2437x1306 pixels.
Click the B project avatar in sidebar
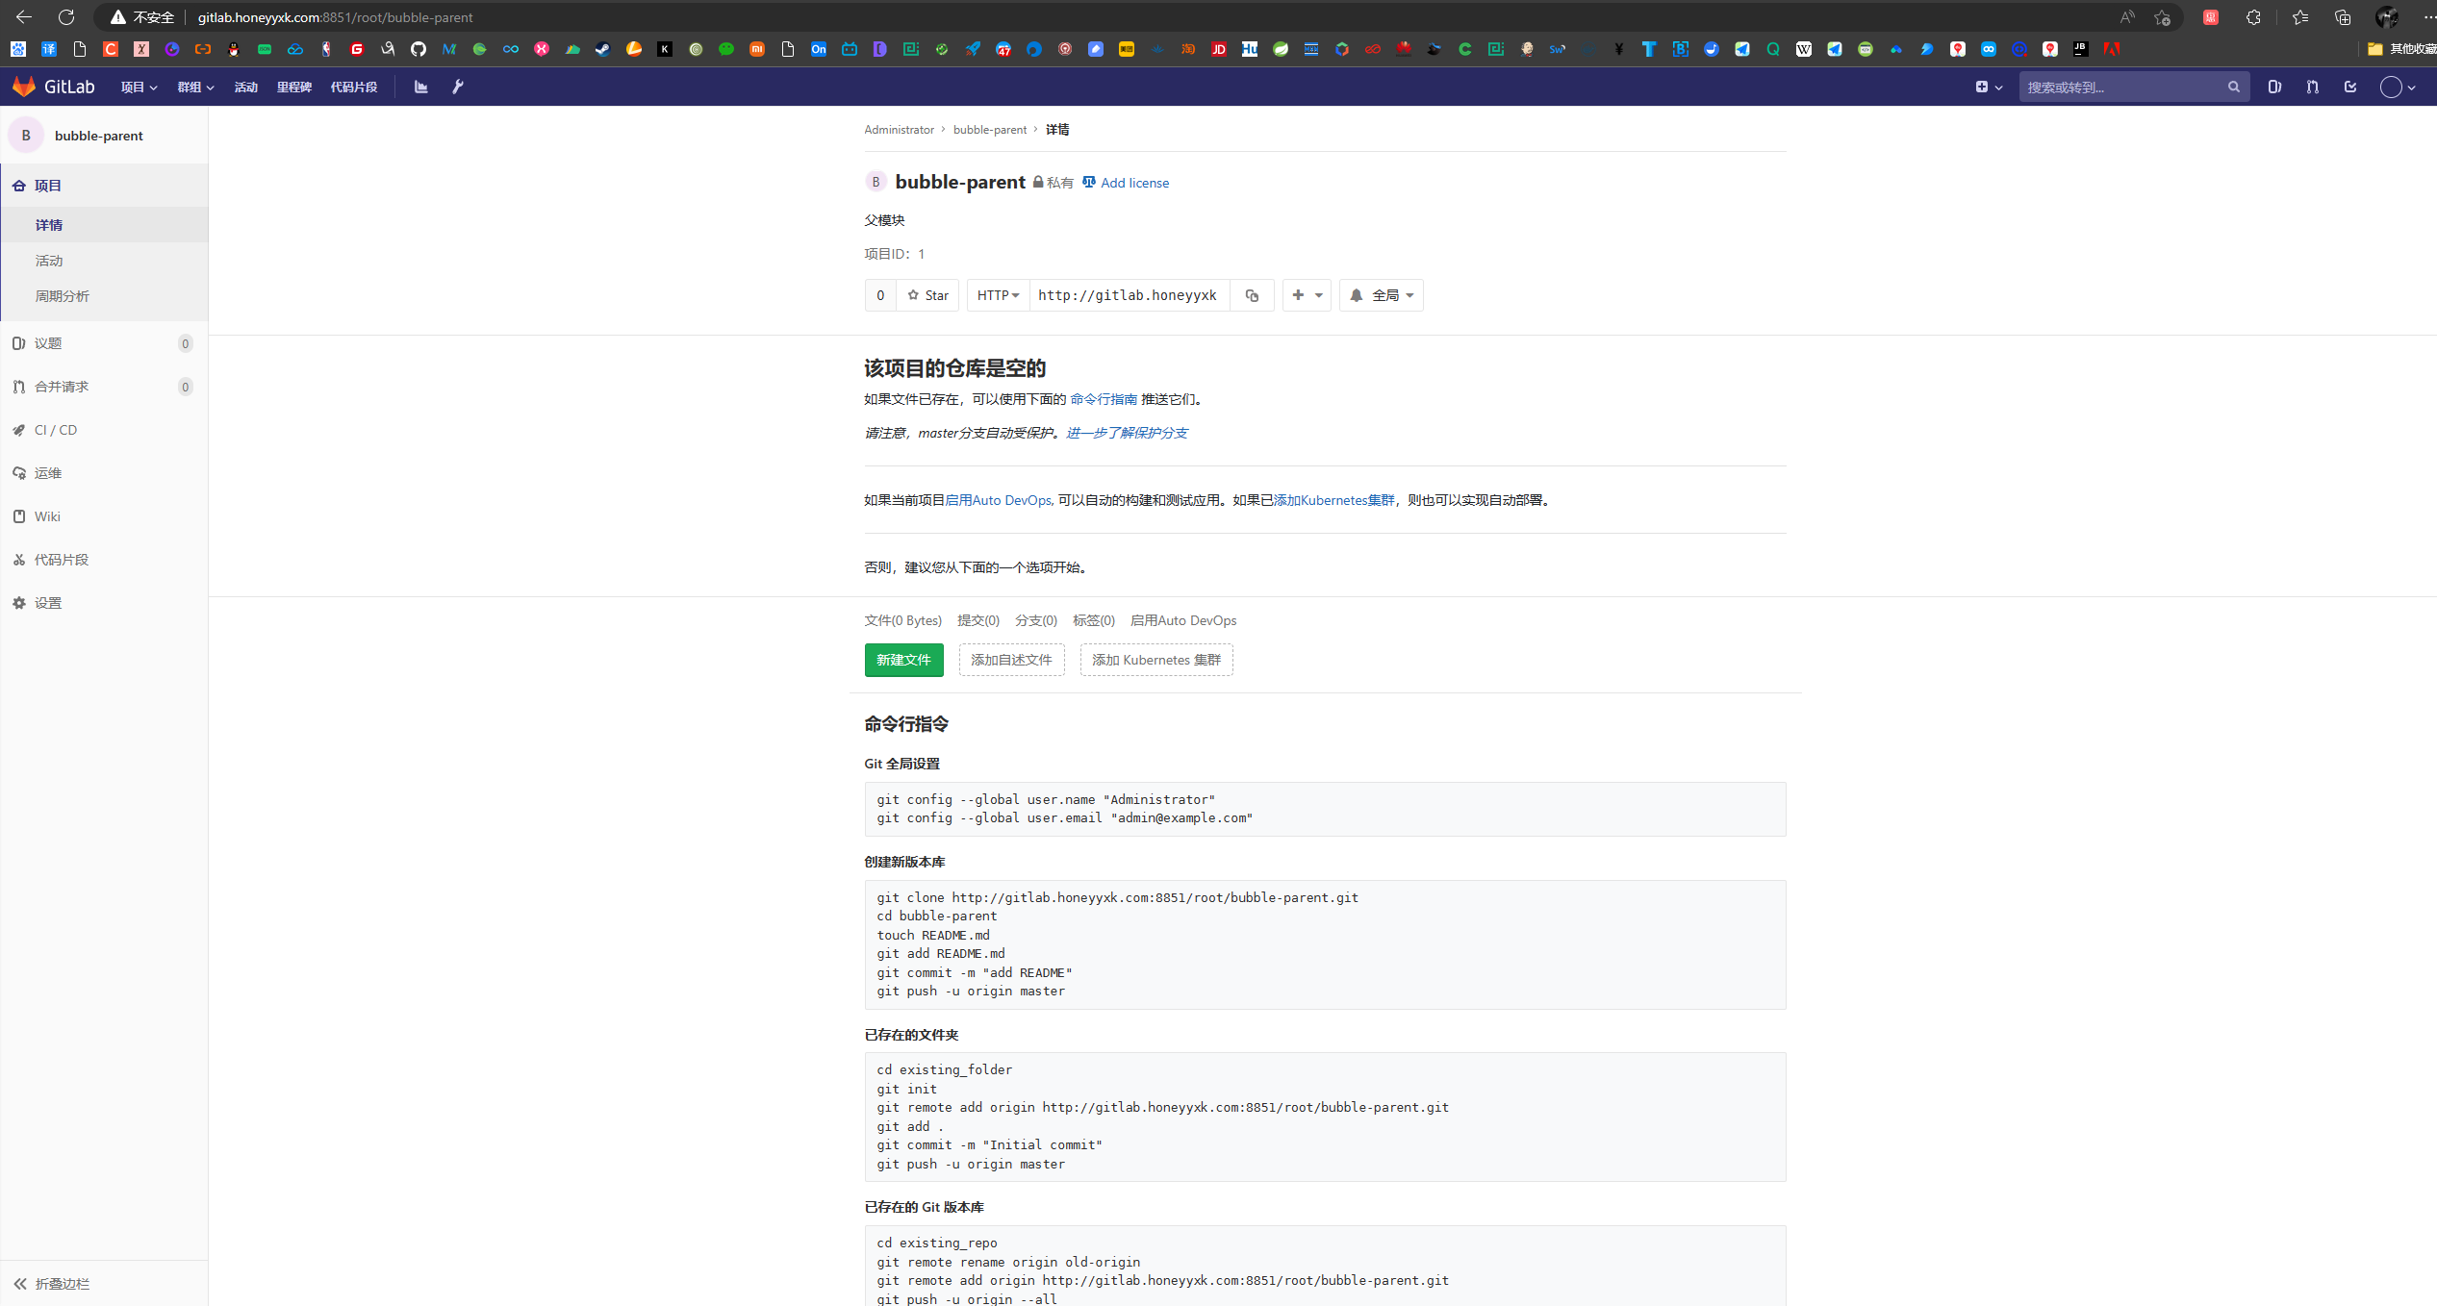click(x=26, y=136)
